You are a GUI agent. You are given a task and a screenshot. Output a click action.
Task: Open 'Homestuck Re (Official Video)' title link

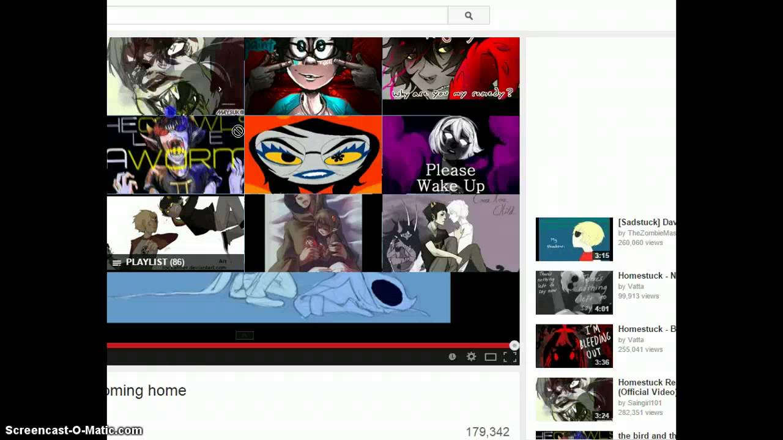(647, 387)
